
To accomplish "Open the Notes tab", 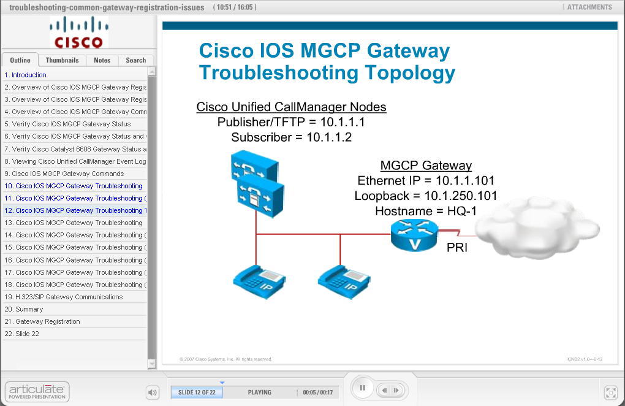I will 102,60.
